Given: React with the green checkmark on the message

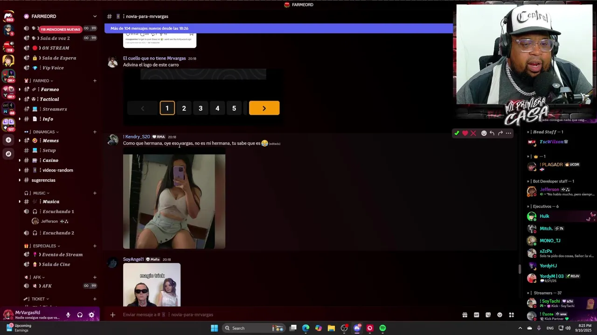Looking at the screenshot, I should pos(457,133).
